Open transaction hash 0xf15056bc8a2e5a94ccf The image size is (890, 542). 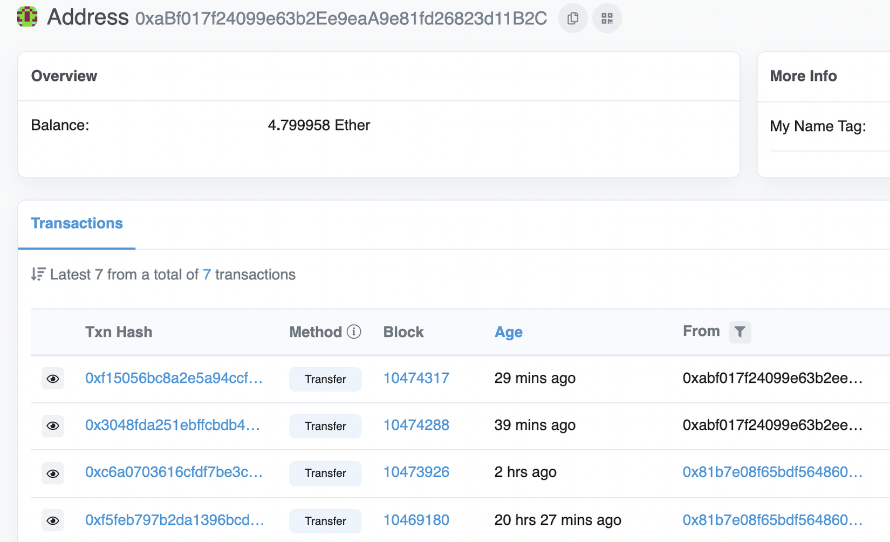tap(174, 378)
